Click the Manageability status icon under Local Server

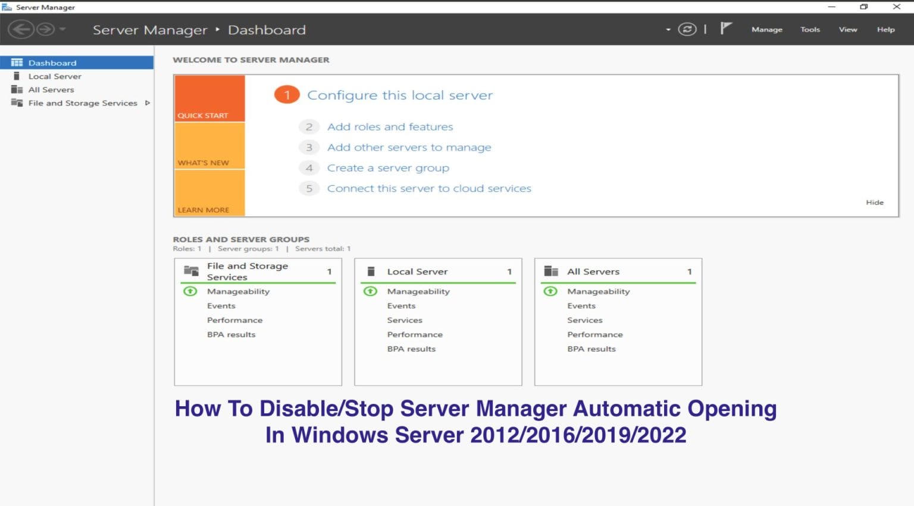(x=370, y=291)
